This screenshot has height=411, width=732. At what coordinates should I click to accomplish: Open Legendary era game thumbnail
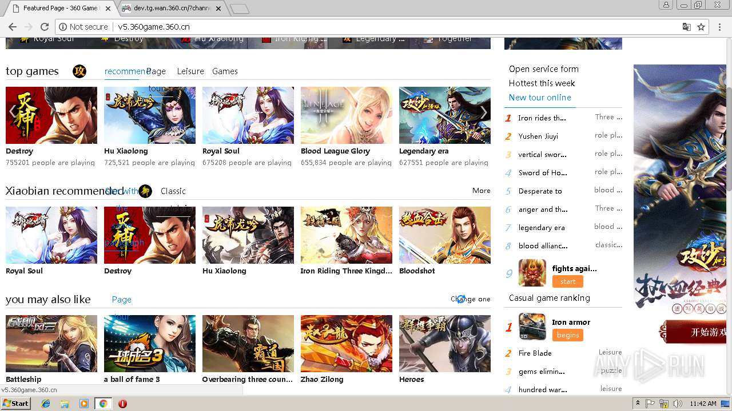coord(445,115)
